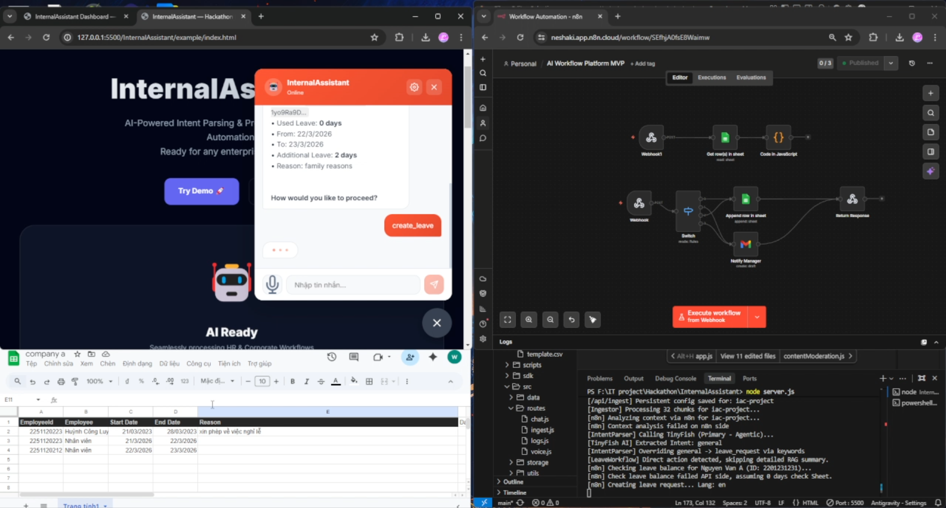Open Google Sheets version history icon

point(332,357)
